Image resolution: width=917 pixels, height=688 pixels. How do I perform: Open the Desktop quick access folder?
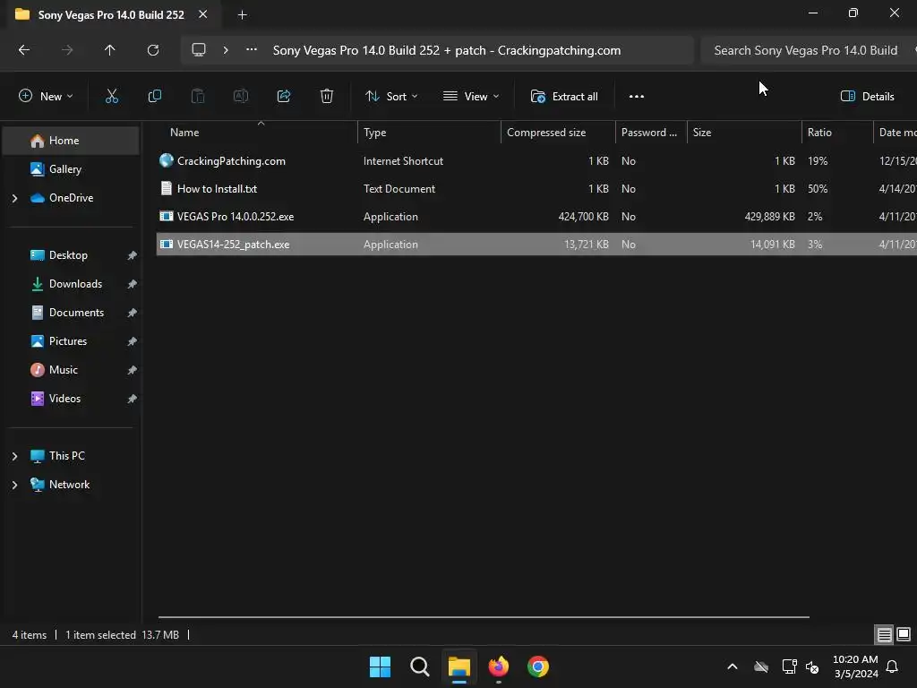coord(71,255)
